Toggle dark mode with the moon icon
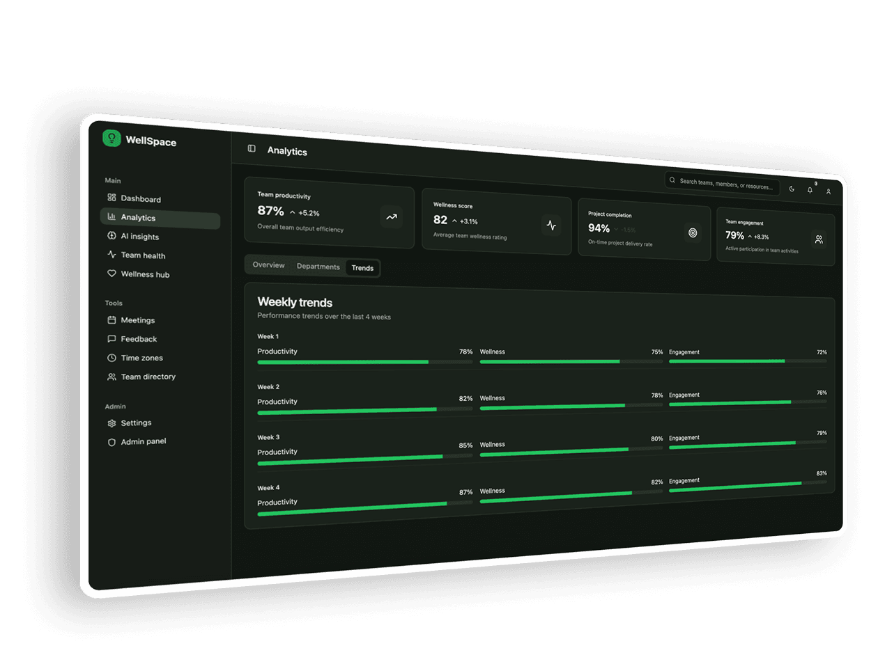Viewport: 878px width, 671px height. pyautogui.click(x=792, y=189)
